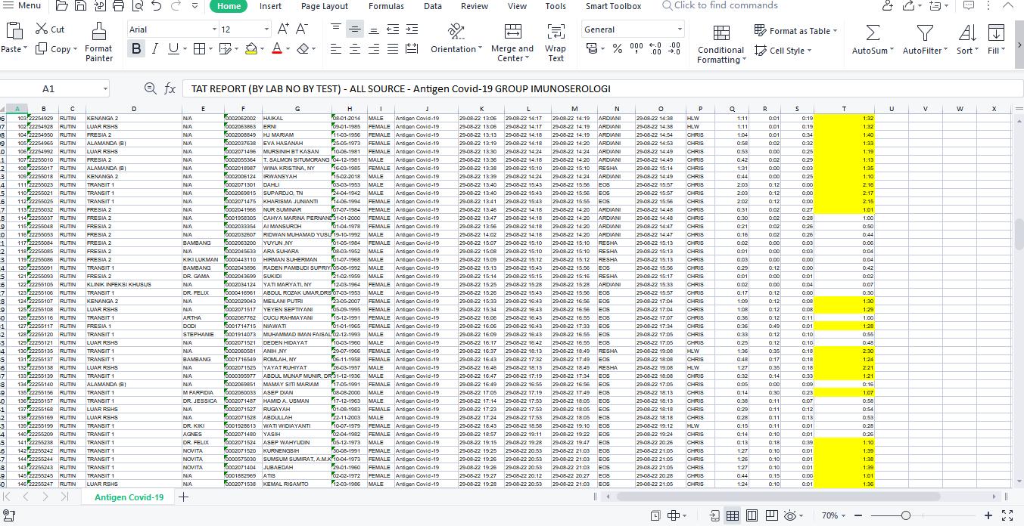This screenshot has width=1024, height=526.
Task: Open the Borders icon
Action: 199,49
